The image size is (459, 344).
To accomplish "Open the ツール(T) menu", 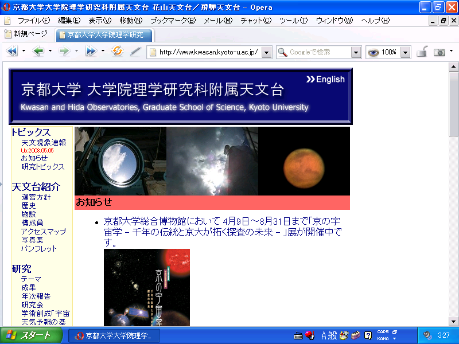I will tap(294, 21).
